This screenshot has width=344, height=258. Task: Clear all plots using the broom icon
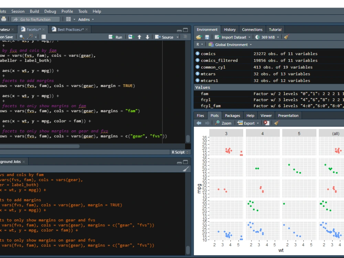point(276,123)
